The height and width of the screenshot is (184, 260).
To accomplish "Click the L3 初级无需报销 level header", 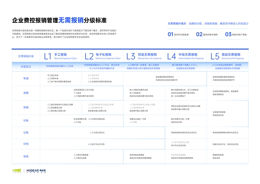I will pos(143,56).
